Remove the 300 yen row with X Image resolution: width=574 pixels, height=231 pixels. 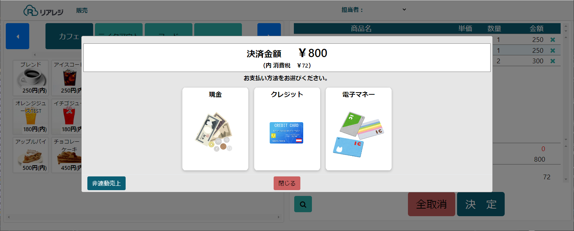[552, 61]
